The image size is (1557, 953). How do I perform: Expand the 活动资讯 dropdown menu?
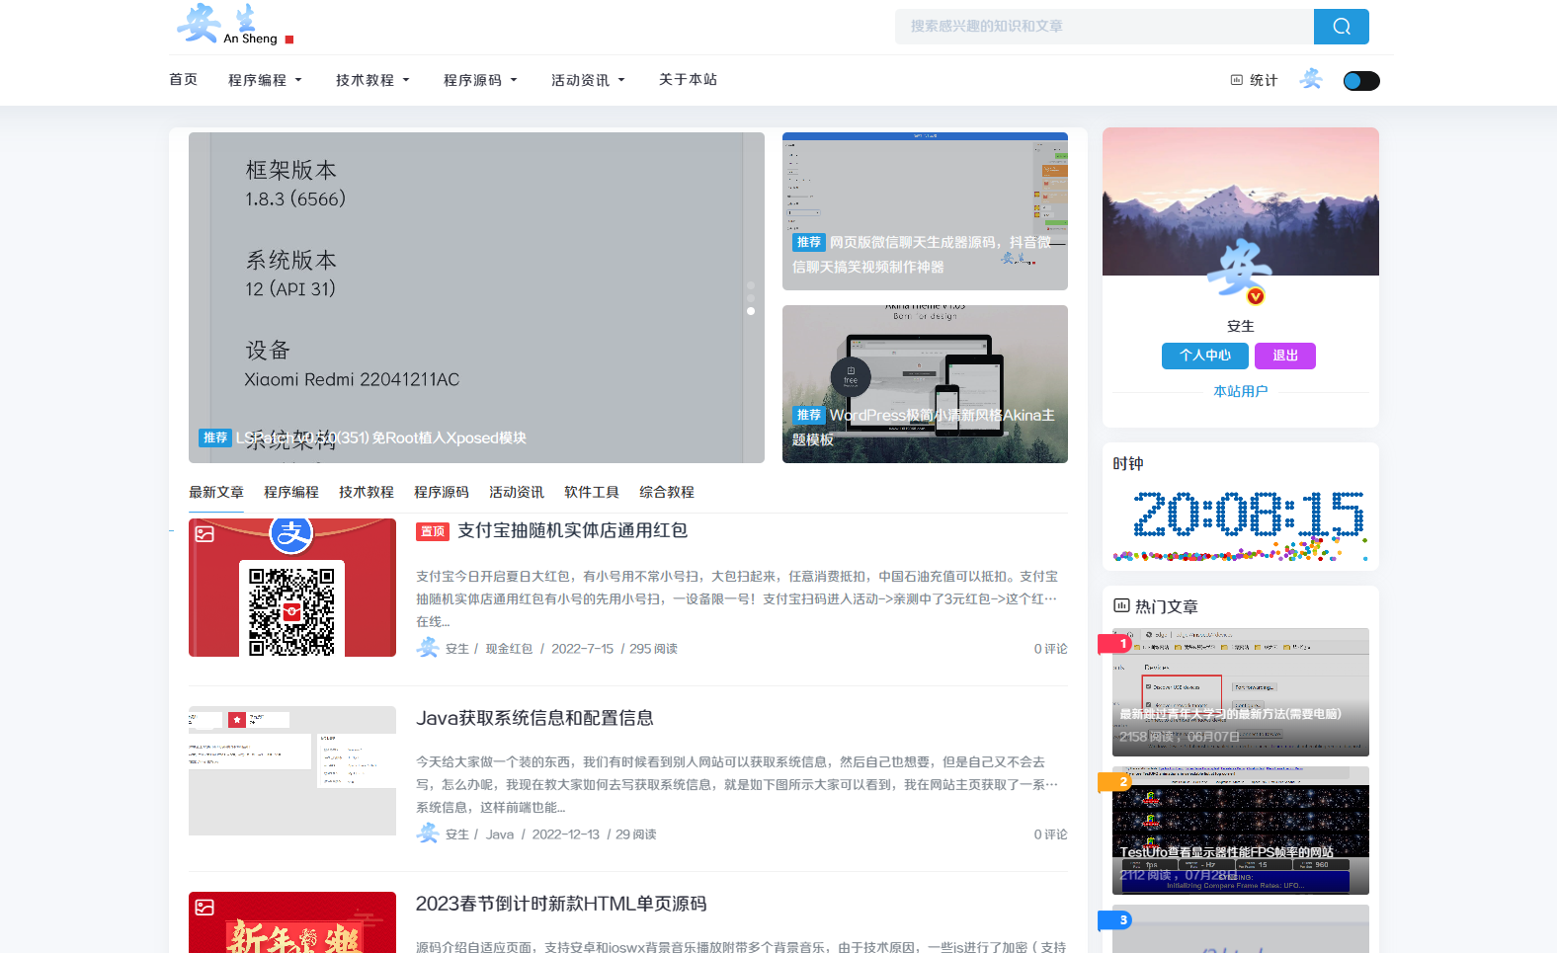pyautogui.click(x=588, y=80)
